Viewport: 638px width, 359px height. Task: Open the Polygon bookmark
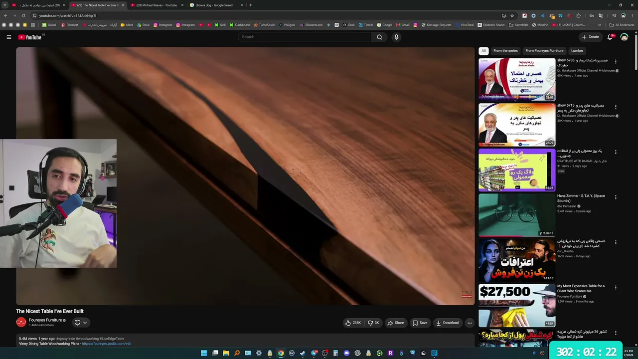click(x=287, y=25)
